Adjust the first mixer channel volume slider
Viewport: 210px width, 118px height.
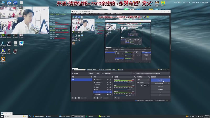(121, 83)
